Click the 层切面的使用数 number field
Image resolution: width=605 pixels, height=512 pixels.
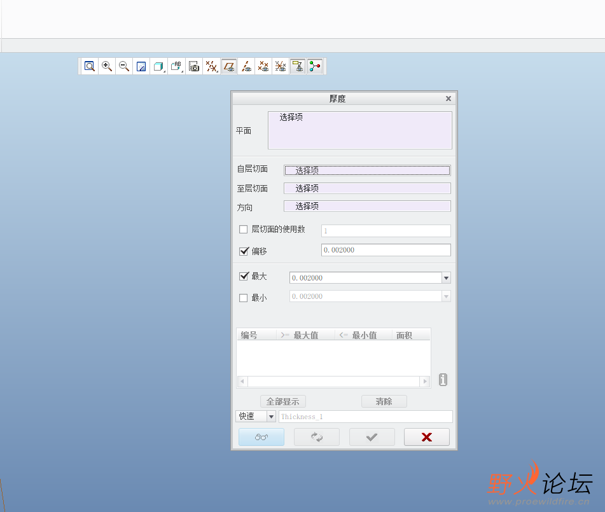(x=386, y=231)
